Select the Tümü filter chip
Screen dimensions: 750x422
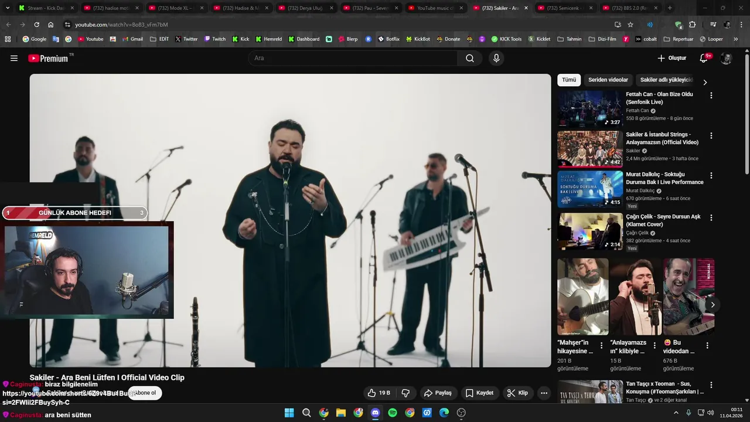coord(569,80)
